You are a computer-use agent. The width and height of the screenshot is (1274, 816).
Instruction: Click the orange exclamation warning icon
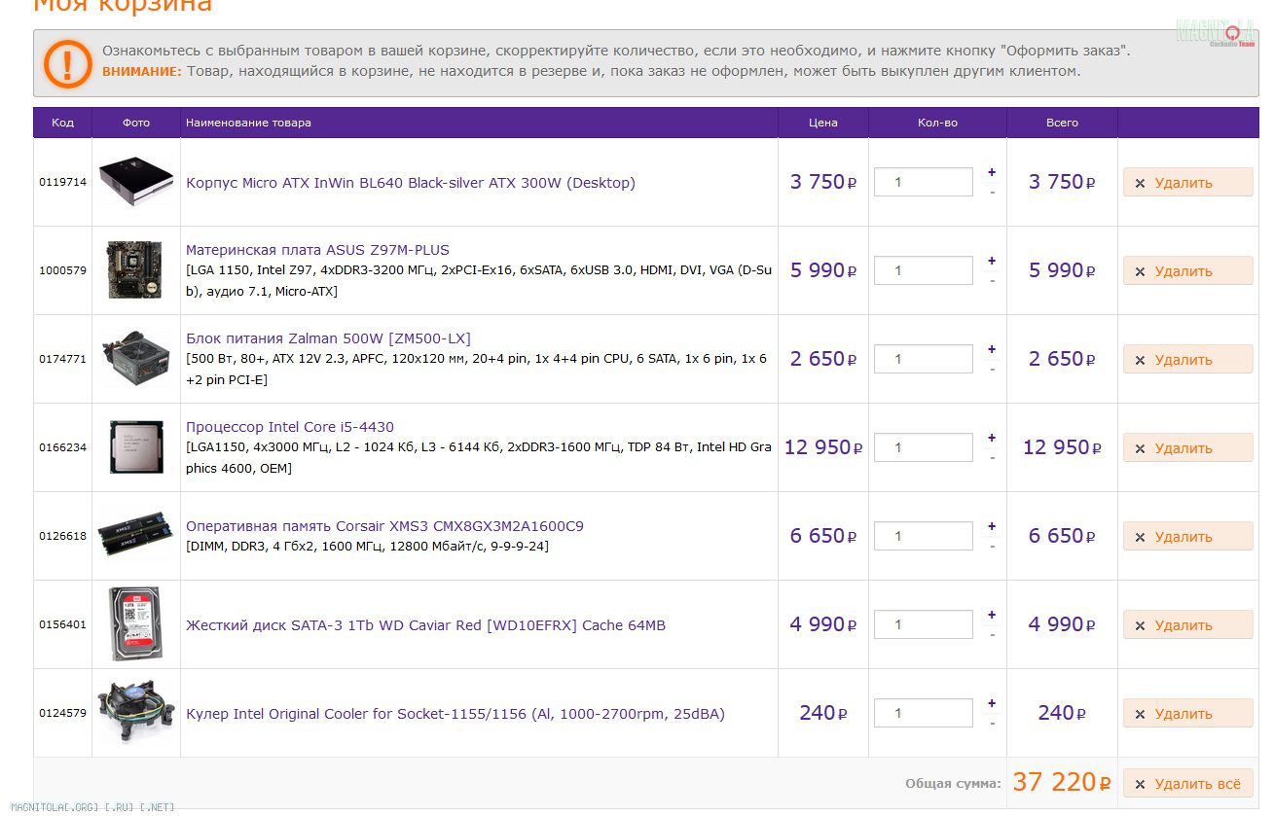[x=67, y=64]
